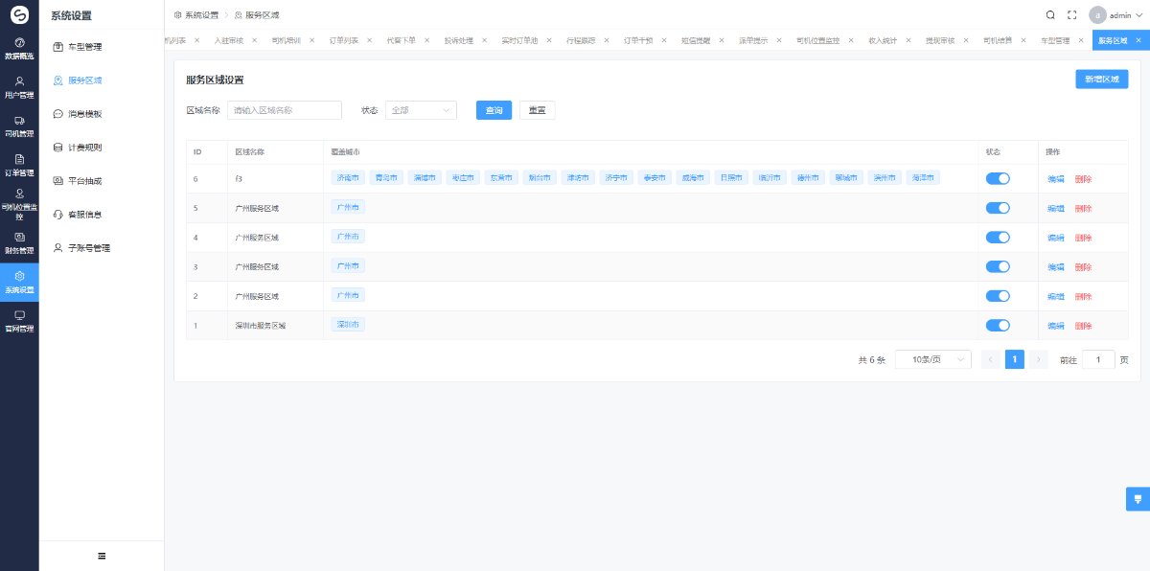Click red 删除 link for row ID 1
This screenshot has height=571, width=1150.
[1083, 326]
